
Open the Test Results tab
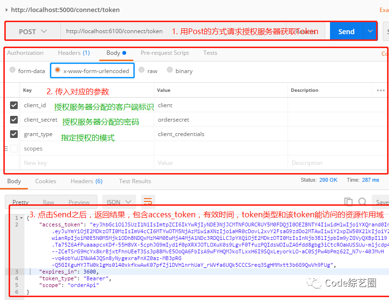click(x=135, y=181)
